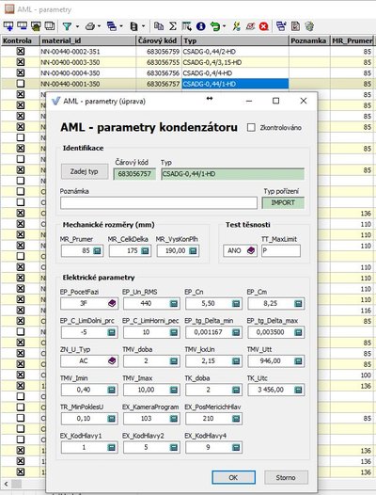Open calculator icon in MR_Prumer field
Image resolution: width=376 pixels, height=495 pixels.
tap(97, 251)
